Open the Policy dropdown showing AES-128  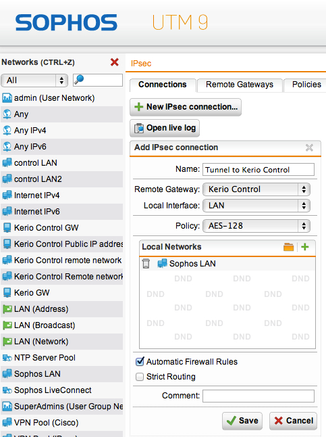point(256,226)
